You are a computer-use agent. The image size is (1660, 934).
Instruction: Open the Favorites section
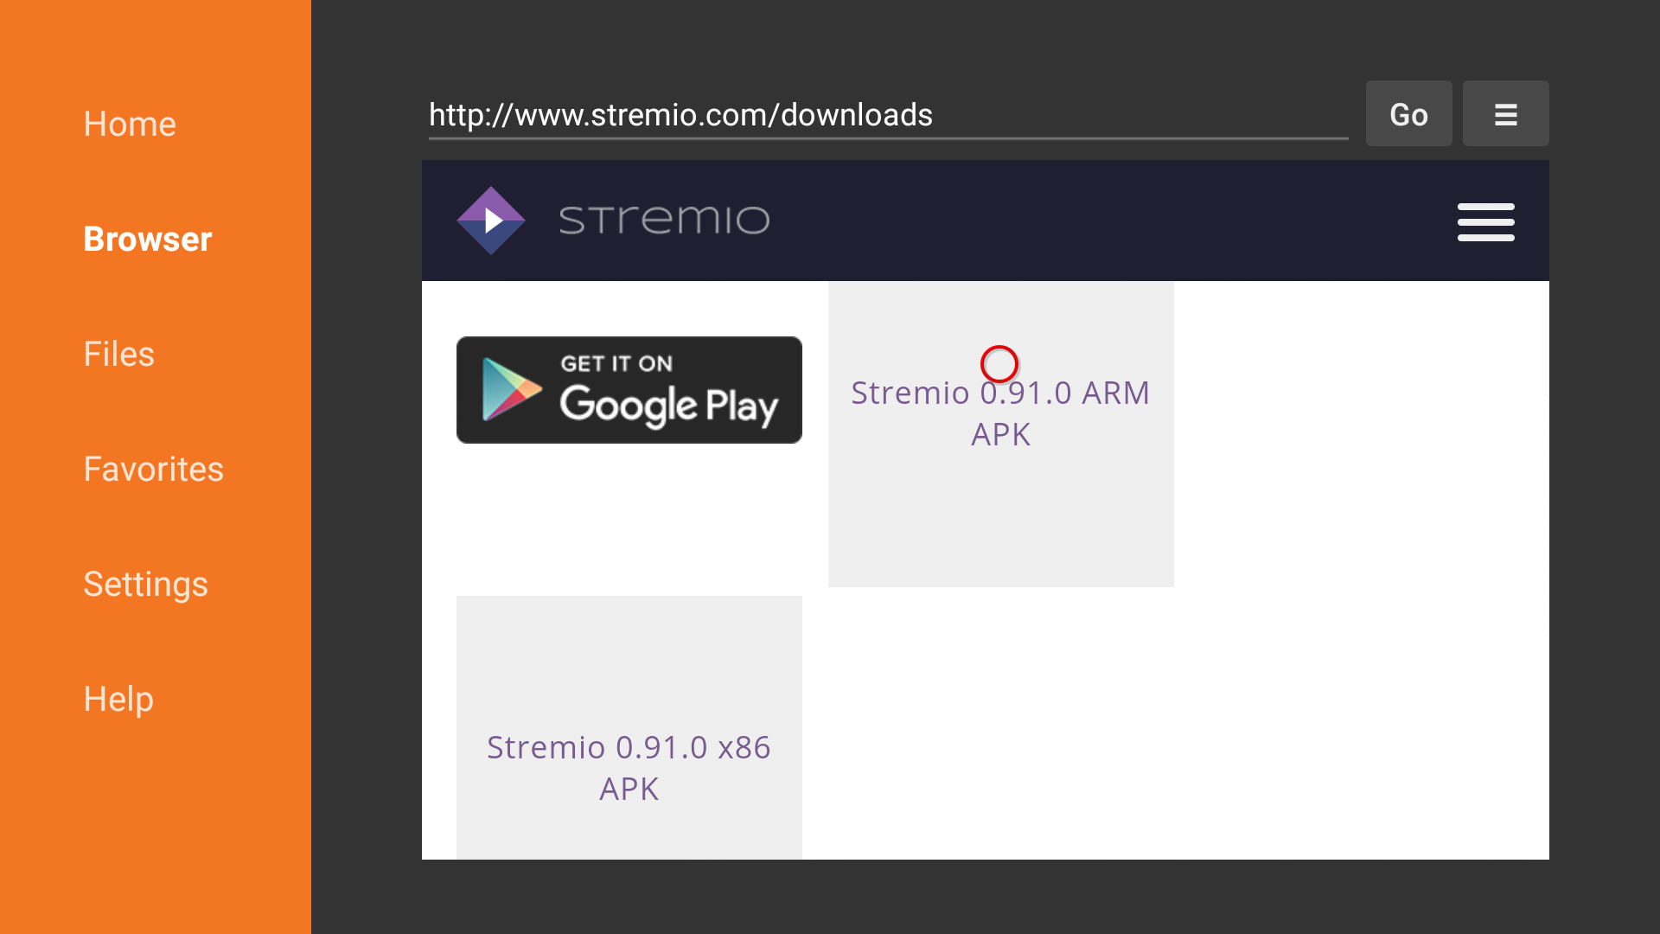(154, 469)
